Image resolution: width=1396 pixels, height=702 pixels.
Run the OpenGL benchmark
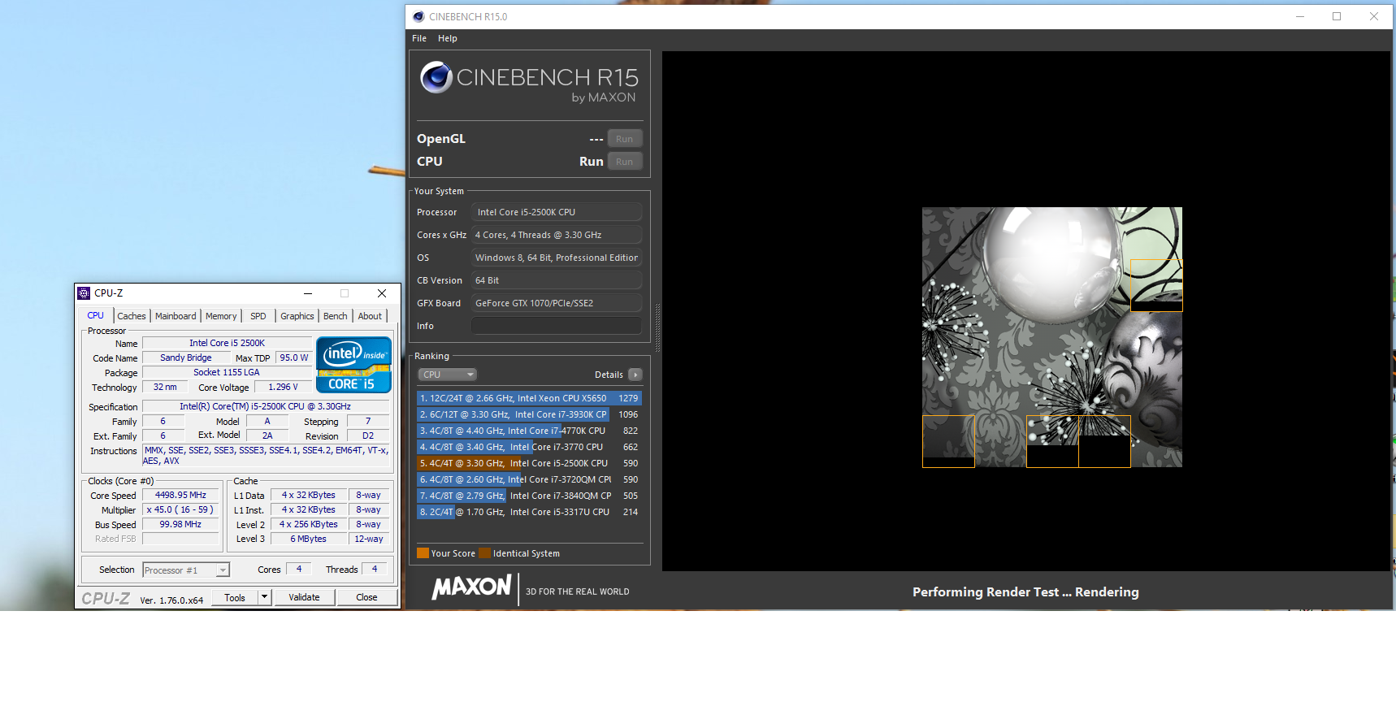[x=625, y=139]
